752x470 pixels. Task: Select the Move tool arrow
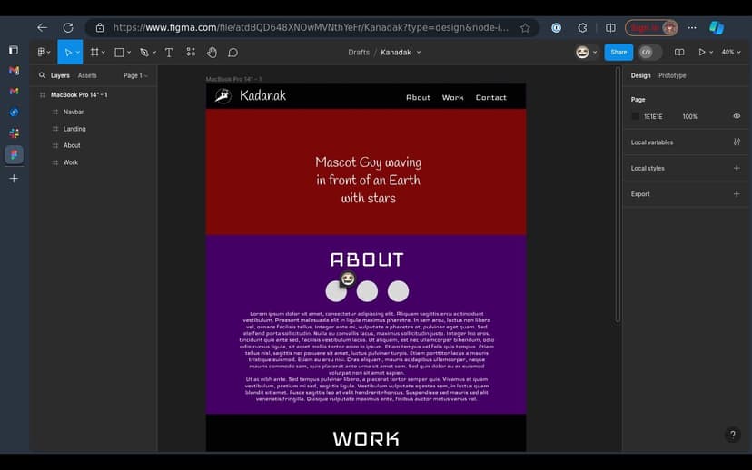coord(67,53)
